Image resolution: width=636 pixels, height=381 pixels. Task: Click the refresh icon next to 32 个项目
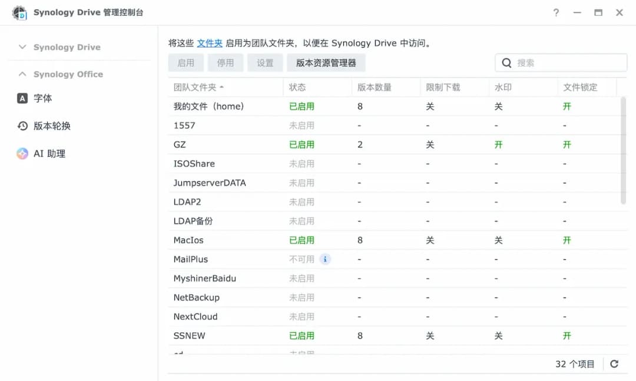614,363
